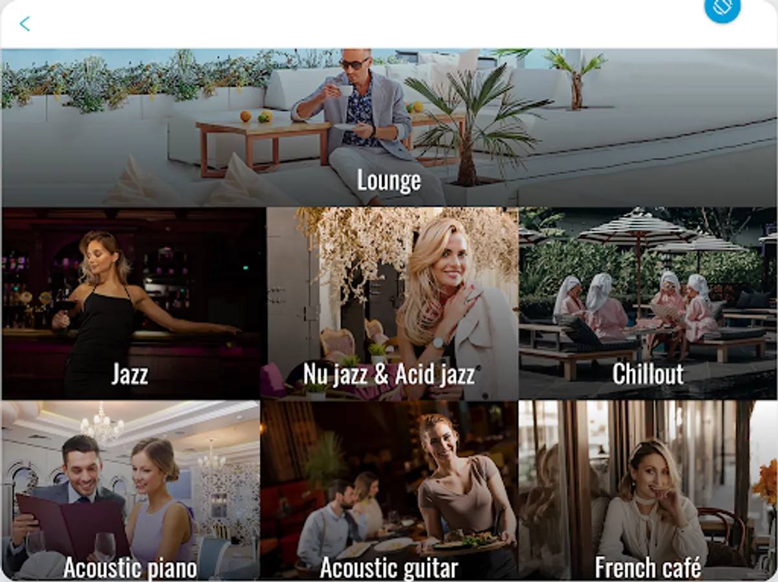Open the French café category

pyautogui.click(x=647, y=568)
